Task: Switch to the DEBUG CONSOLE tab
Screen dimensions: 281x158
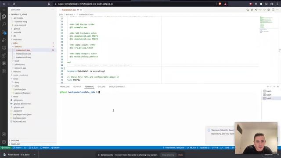Action: [x=117, y=87]
